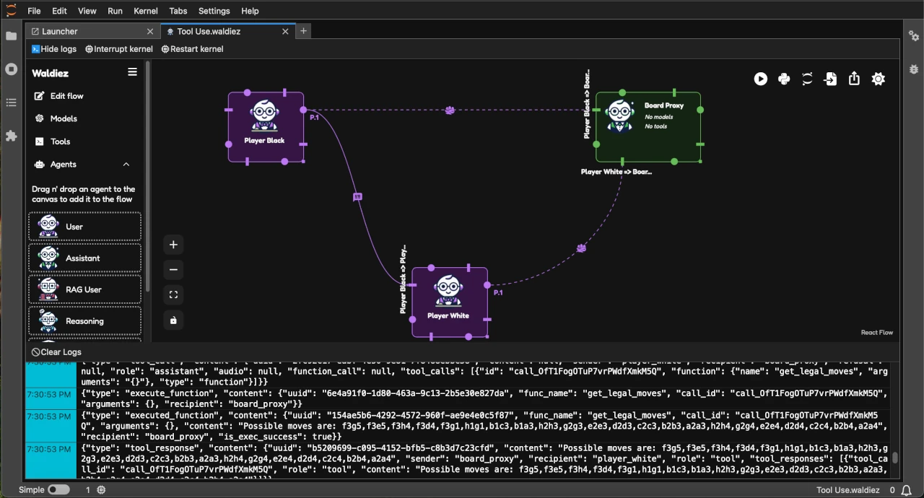Viewport: 924px width, 498px height.
Task: Toggle the canvas interactivity lock
Action: click(173, 320)
